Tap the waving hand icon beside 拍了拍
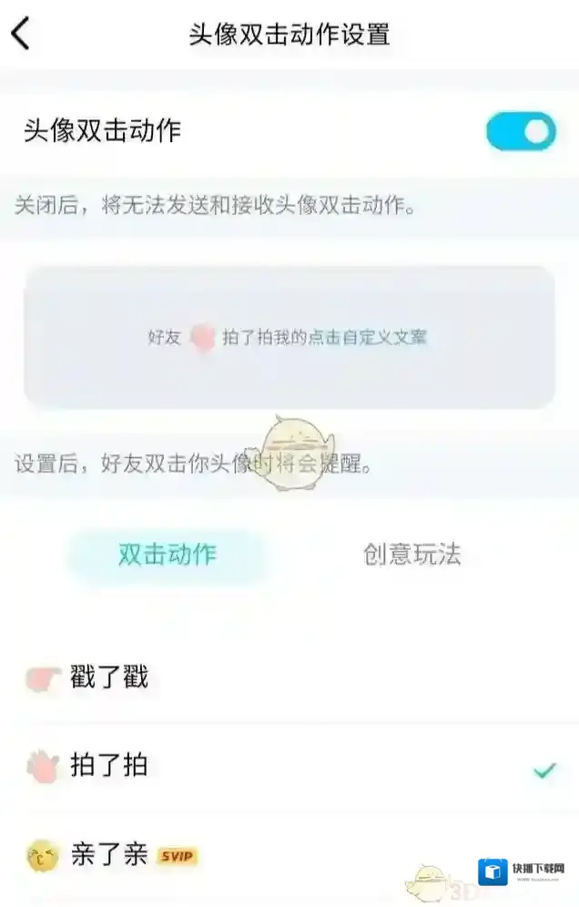Image resolution: width=579 pixels, height=907 pixels. (x=44, y=766)
